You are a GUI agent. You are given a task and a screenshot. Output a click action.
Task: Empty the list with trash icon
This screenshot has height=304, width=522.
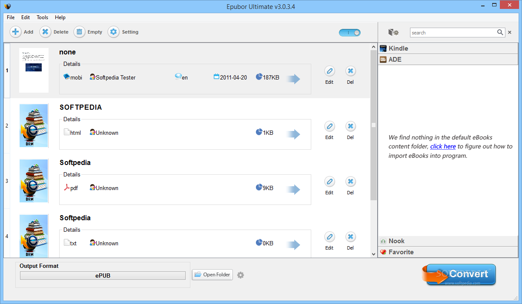pyautogui.click(x=80, y=32)
